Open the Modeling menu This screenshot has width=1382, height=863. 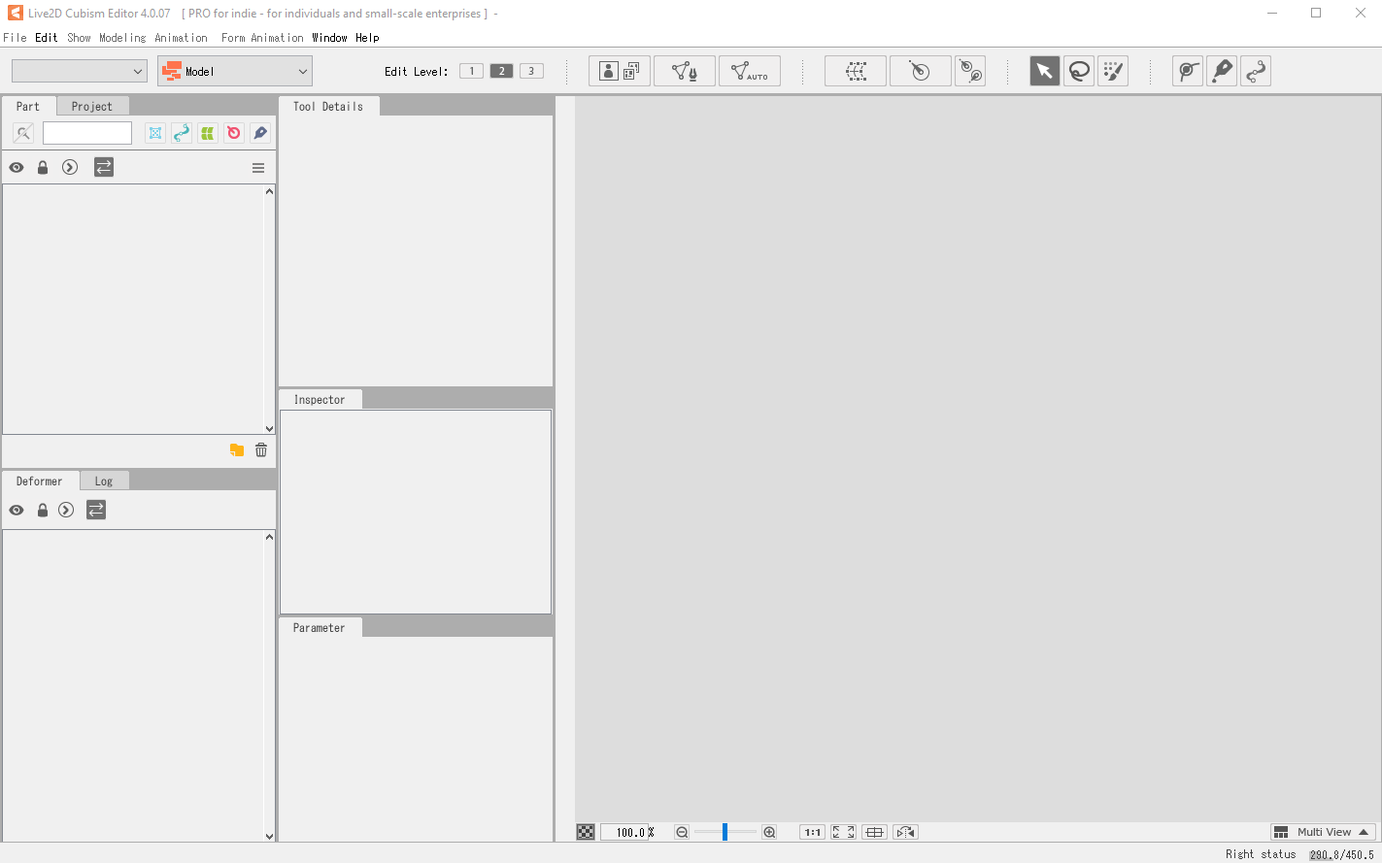(x=122, y=38)
